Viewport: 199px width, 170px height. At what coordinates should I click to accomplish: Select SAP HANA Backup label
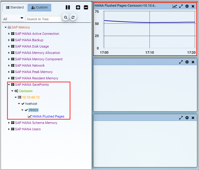pyautogui.click(x=29, y=40)
